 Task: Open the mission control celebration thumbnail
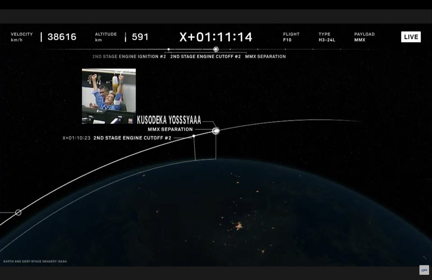click(x=109, y=96)
